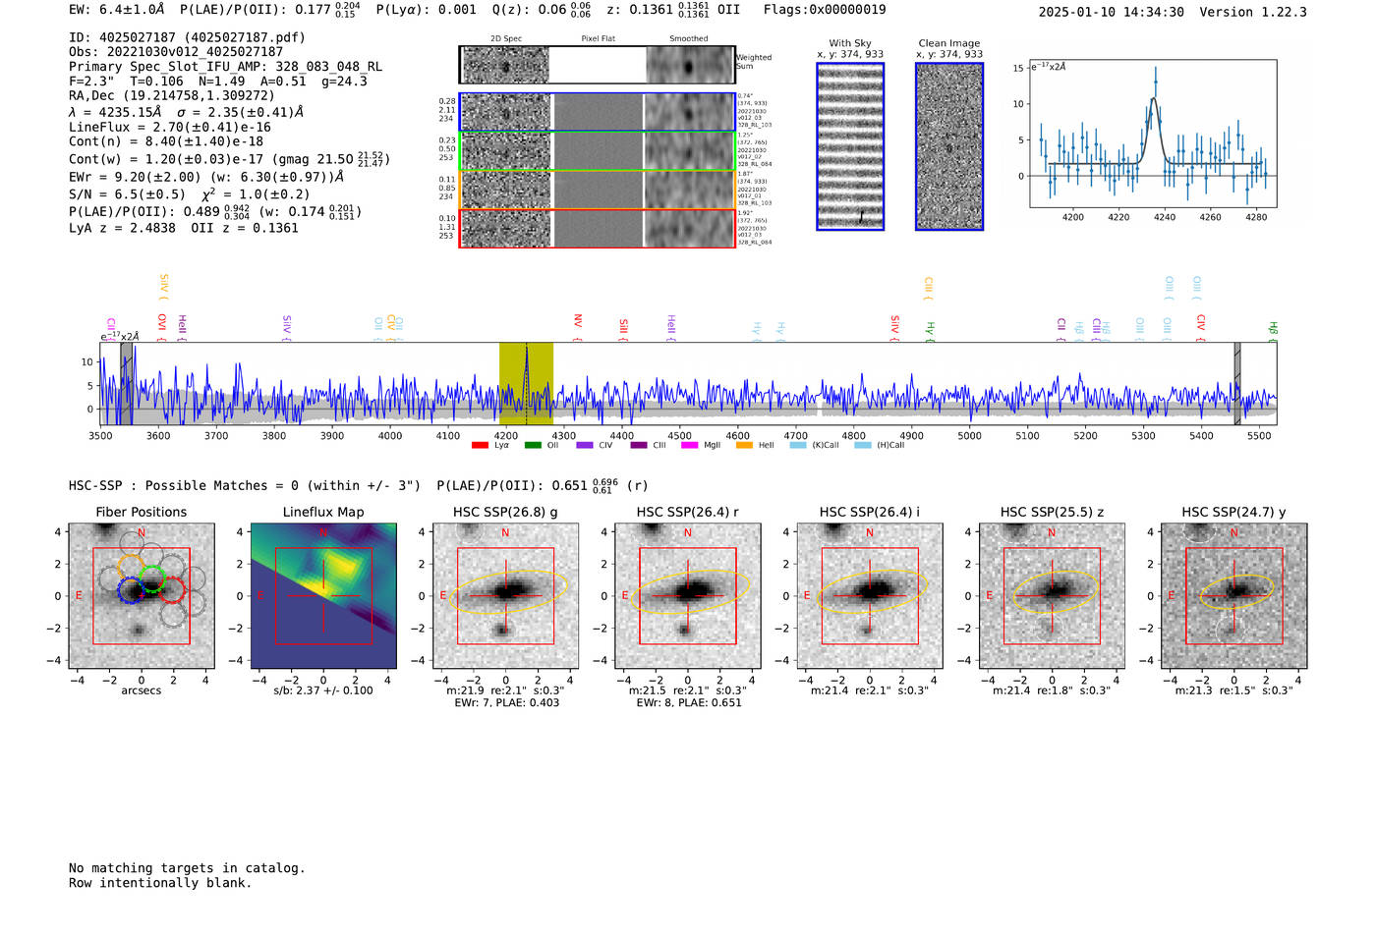Image resolution: width=1376 pixels, height=936 pixels.
Task: Click the red dashed fiber circle
Action: coord(172,589)
